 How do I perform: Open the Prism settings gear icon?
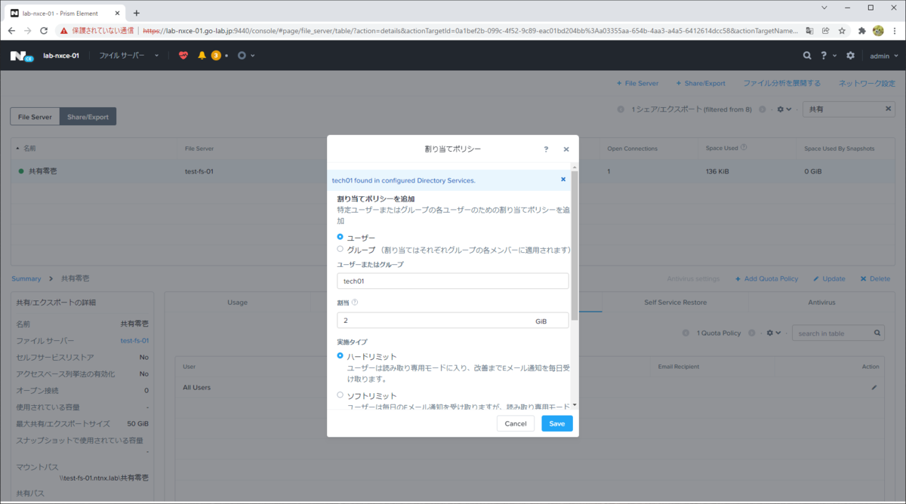point(849,55)
